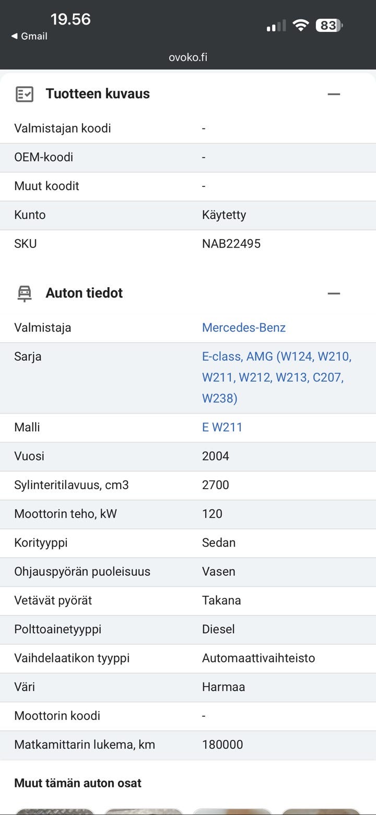
Task: Collapse the Auton tiedot section
Action: click(334, 293)
